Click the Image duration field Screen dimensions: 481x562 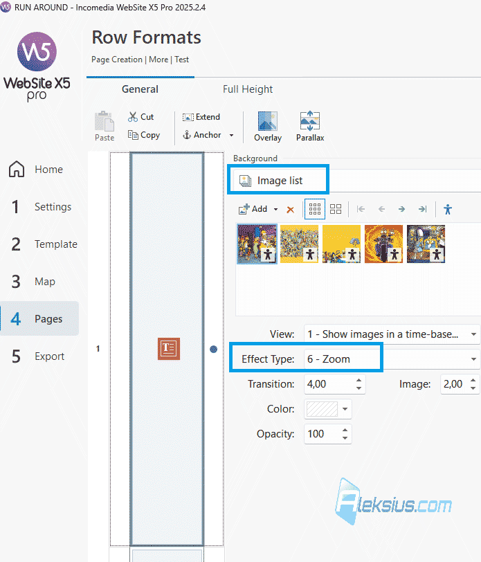pyautogui.click(x=455, y=384)
